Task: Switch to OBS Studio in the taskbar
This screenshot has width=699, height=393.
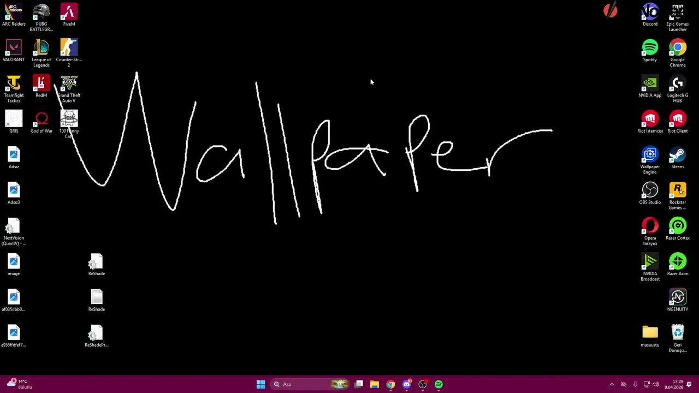Action: (x=423, y=384)
